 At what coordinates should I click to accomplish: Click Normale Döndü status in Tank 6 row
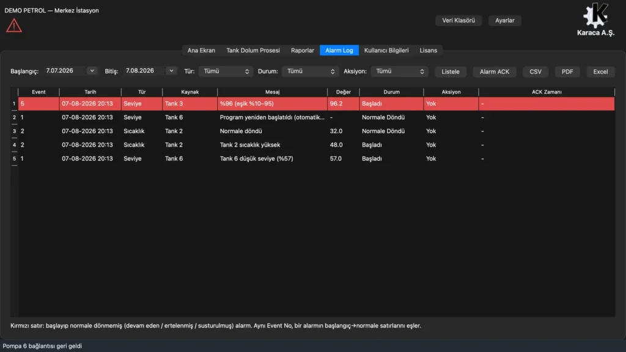click(x=391, y=117)
